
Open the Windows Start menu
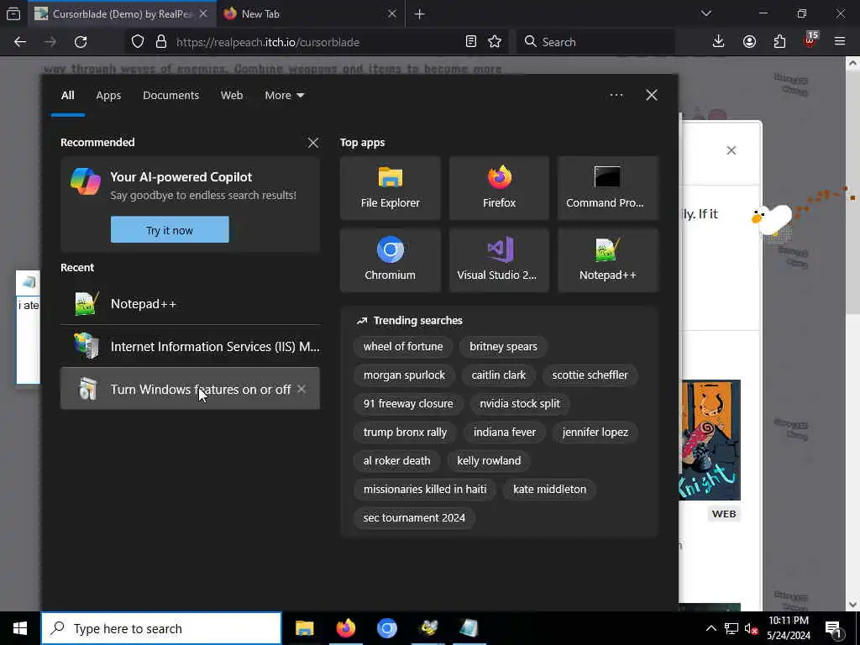tap(20, 628)
